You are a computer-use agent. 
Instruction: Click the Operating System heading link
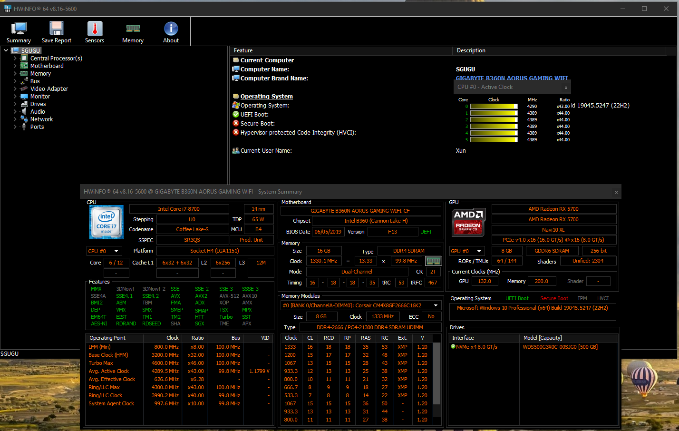pyautogui.click(x=266, y=97)
